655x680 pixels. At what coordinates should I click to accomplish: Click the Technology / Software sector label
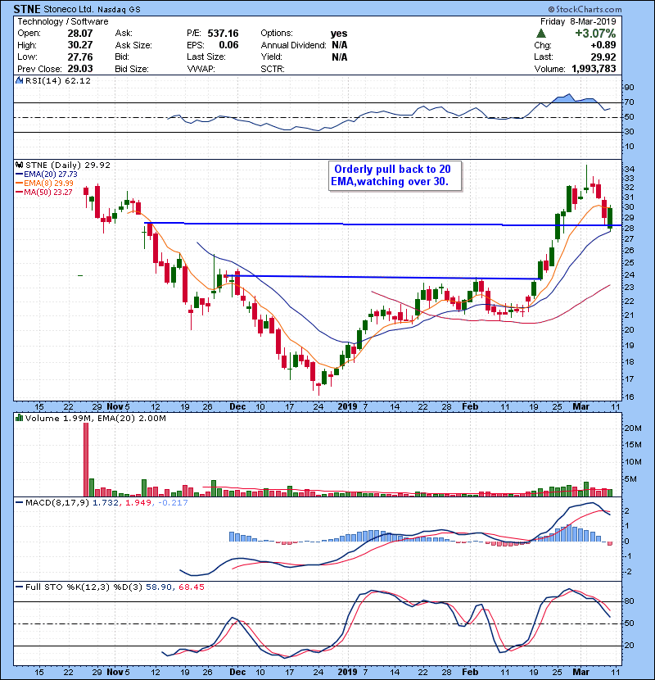click(63, 21)
